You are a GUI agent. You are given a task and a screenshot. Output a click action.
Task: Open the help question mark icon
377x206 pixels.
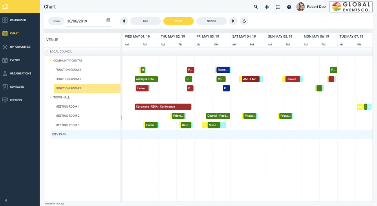[289, 7]
